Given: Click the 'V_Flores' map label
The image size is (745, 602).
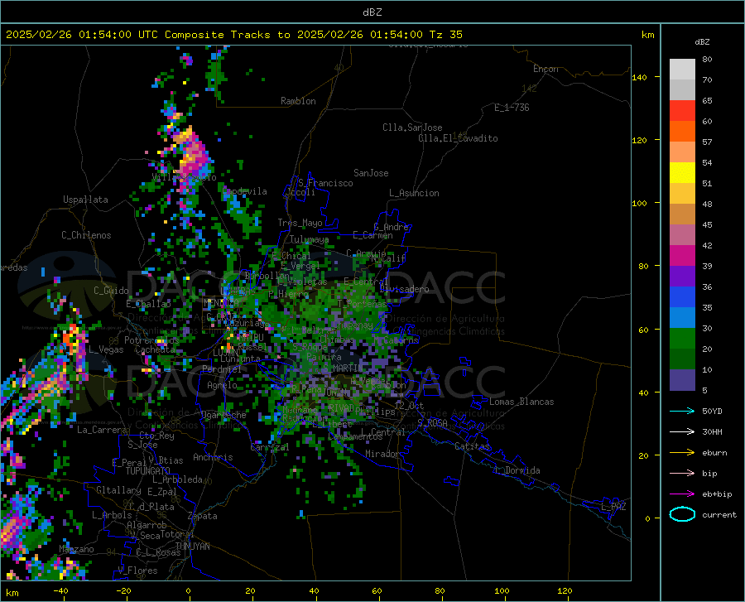Looking at the screenshot, I should pos(137,571).
